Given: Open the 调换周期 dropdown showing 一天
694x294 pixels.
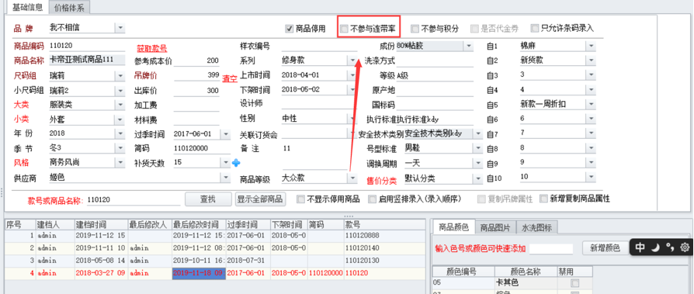Looking at the screenshot, I should 478,163.
